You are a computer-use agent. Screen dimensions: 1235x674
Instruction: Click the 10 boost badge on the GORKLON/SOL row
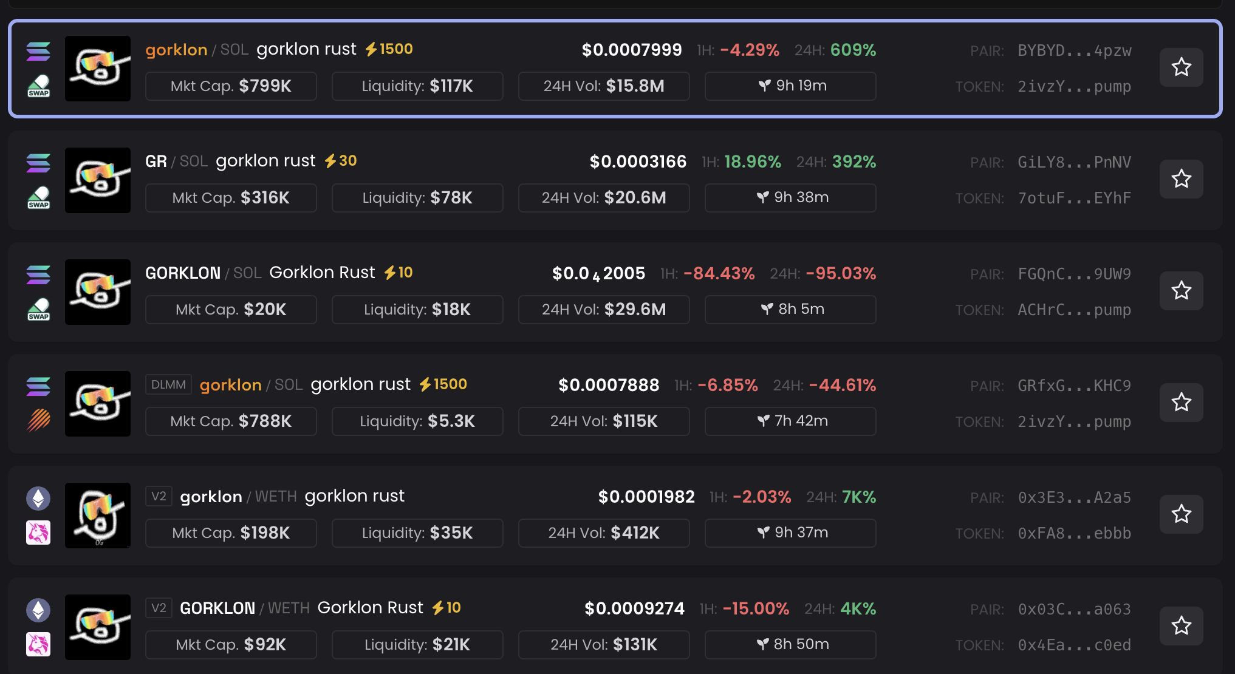(x=399, y=273)
